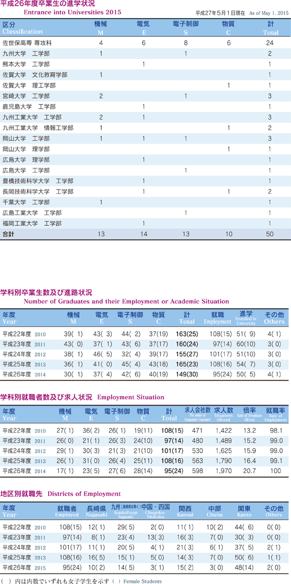
Task: Click the 'Employment Situation' subtitle
Action: pyautogui.click(x=130, y=398)
